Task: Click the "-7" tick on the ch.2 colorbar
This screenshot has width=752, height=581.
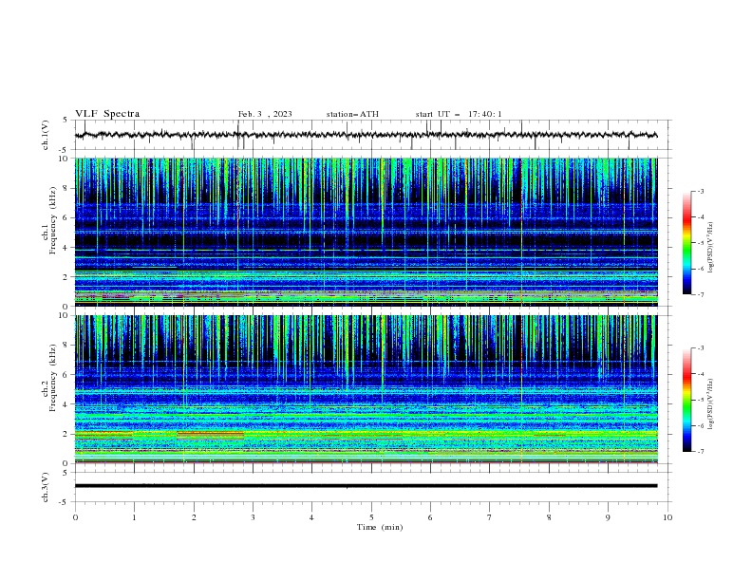Action: (x=700, y=452)
